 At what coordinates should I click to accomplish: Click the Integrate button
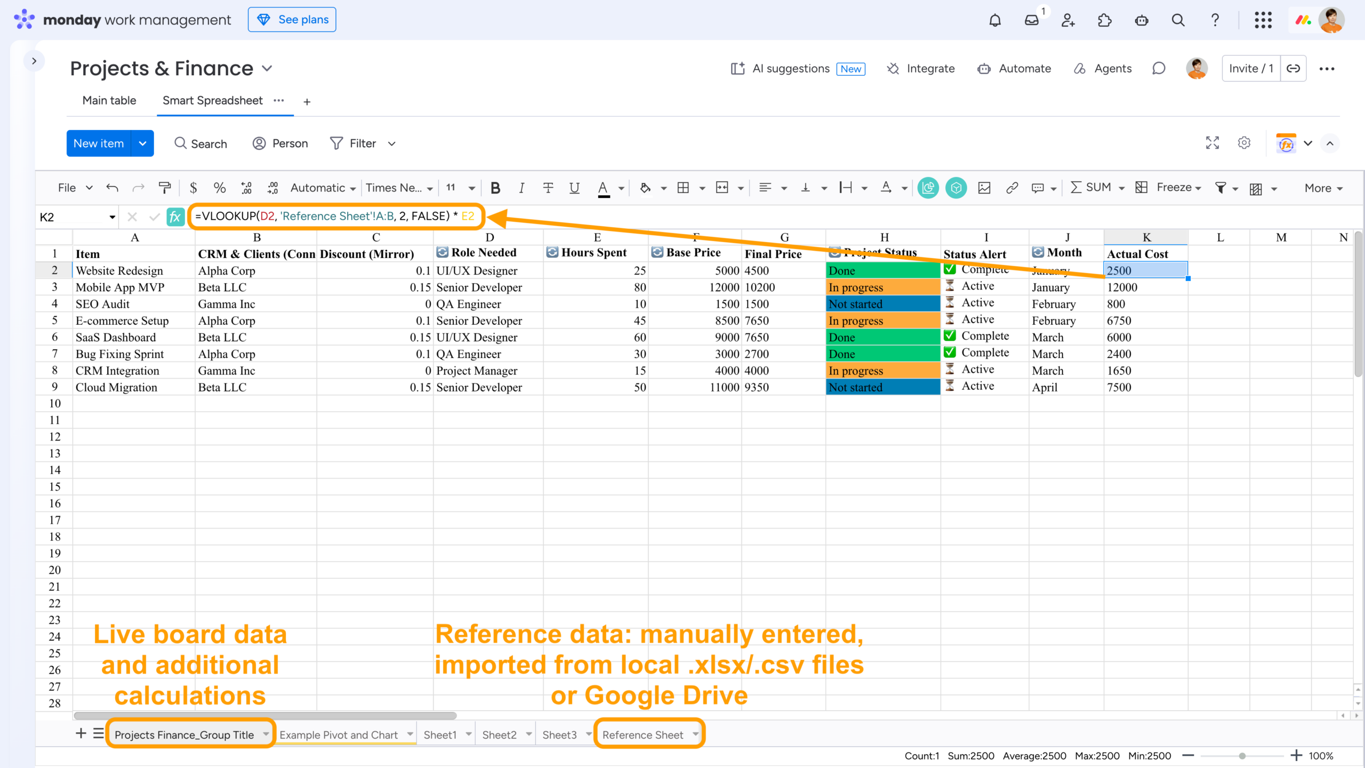[921, 69]
